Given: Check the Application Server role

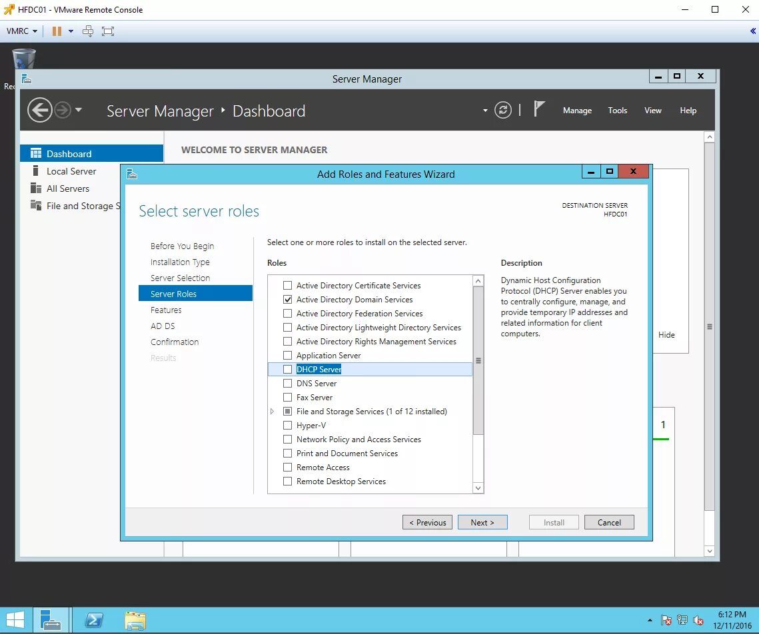Looking at the screenshot, I should click(287, 356).
